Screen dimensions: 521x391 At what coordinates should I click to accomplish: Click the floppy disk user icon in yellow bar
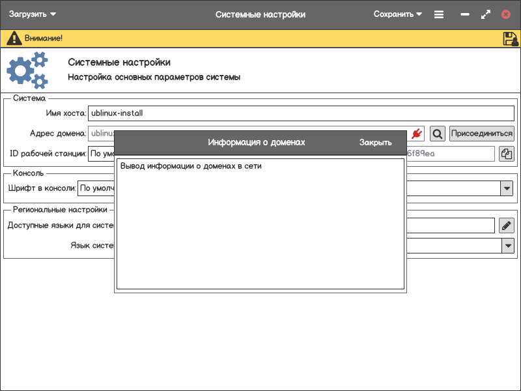(x=511, y=38)
